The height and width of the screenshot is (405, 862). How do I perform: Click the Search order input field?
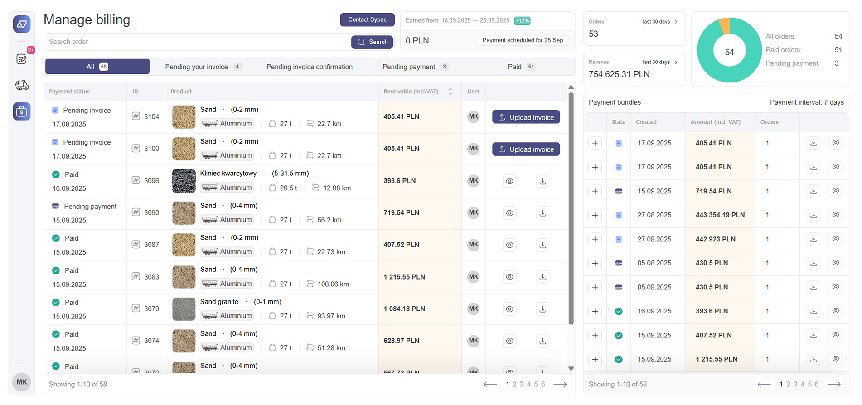(197, 42)
